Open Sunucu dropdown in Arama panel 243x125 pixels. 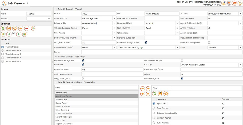click(49, 19)
